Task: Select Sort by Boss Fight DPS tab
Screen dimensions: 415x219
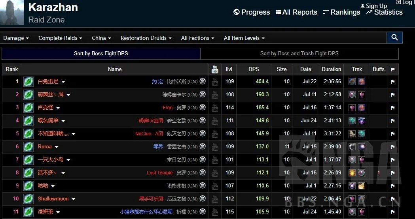Action: point(101,54)
